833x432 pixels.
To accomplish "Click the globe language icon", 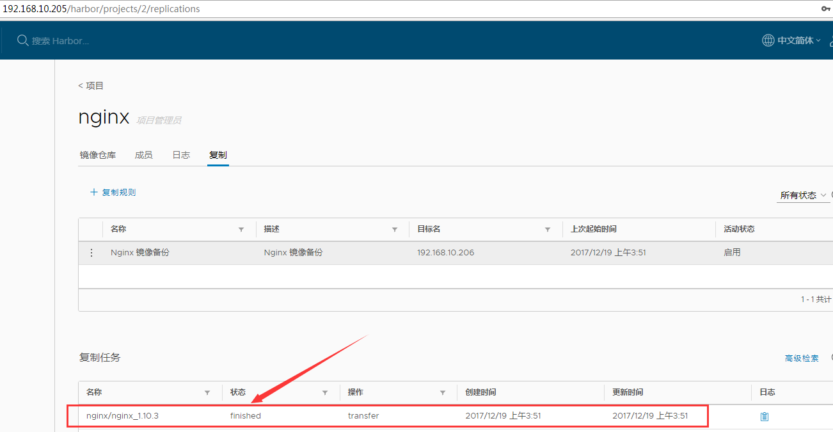I will (x=768, y=40).
